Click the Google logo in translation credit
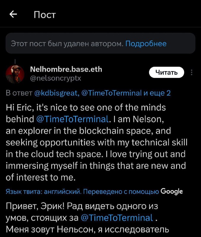 171,191
